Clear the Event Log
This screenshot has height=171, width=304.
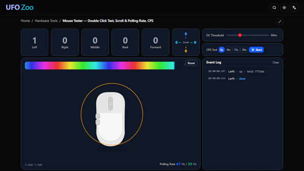point(276,62)
